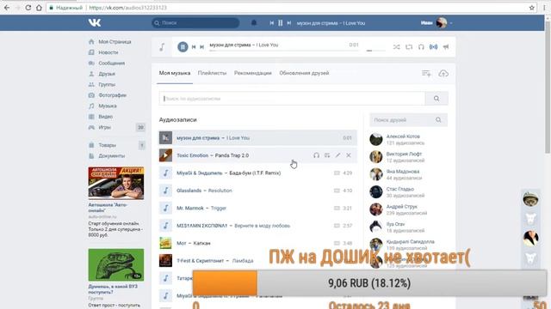Pause current song in audio player
Image resolution: width=551 pixels, height=309 pixels.
pos(183,46)
